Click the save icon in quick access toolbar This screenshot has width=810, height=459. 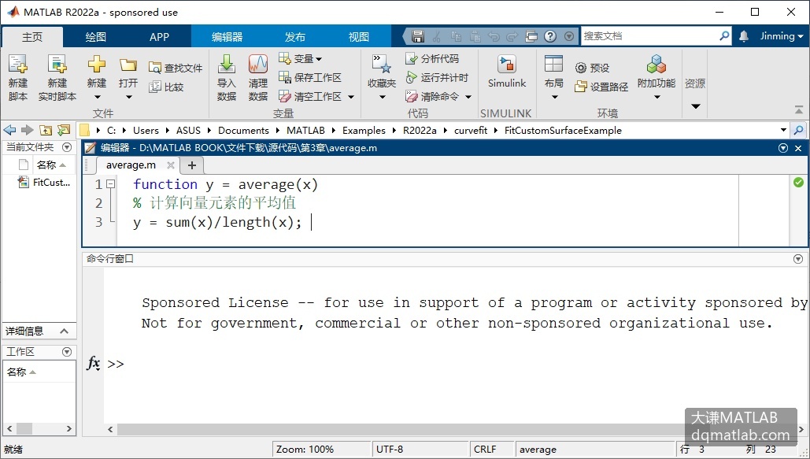click(x=418, y=36)
